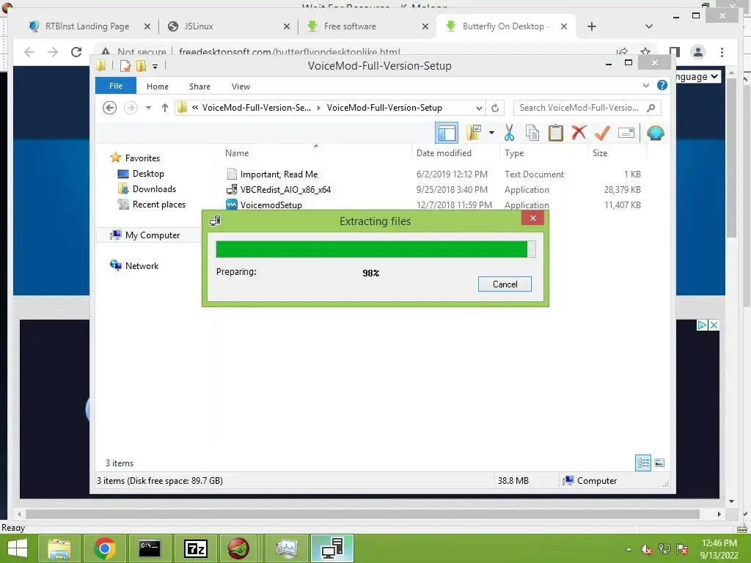Expand the ribbon chevron
Screen dimensions: 751x563
645,85
